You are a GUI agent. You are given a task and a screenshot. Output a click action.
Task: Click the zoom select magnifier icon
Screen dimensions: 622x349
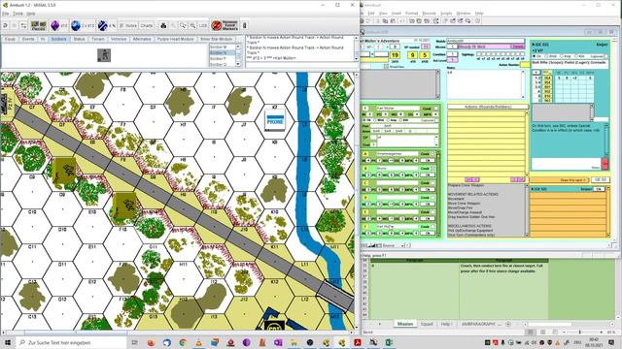[183, 26]
